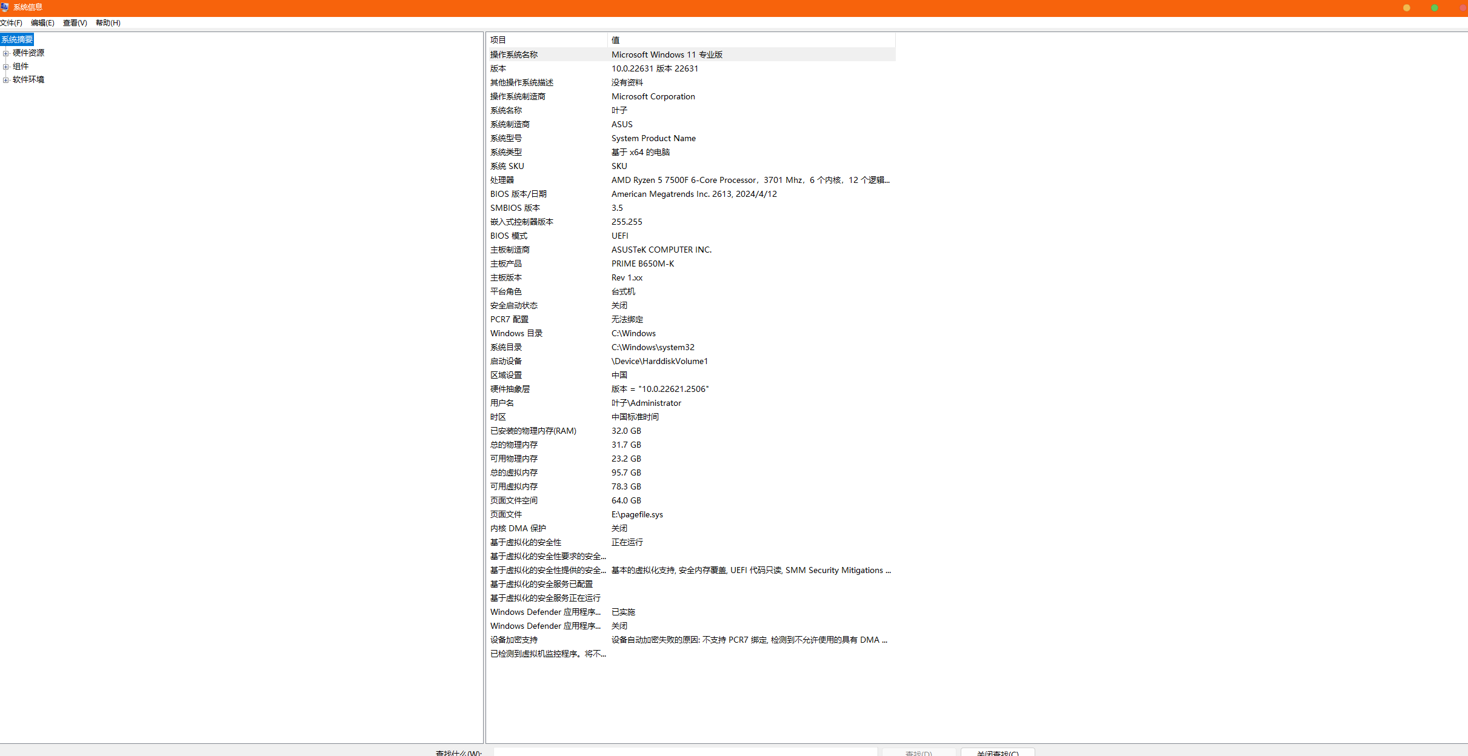Expand the 组件 tree node
Screen dimensions: 1468x756
[x=5, y=67]
